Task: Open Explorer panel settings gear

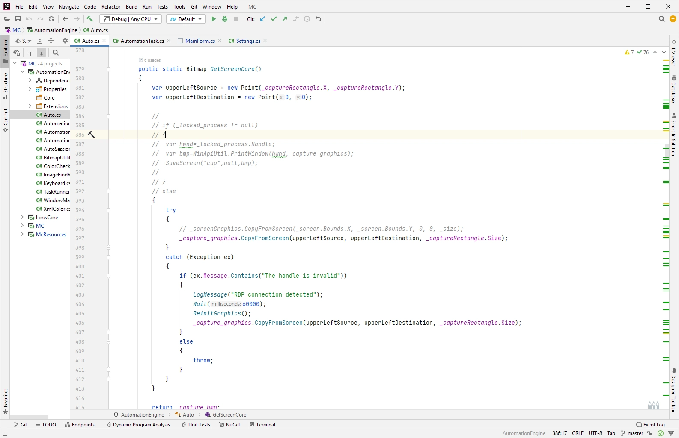Action: pyautogui.click(x=65, y=41)
